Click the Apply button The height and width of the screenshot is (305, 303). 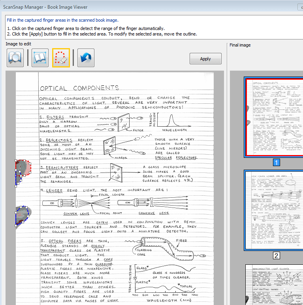pos(205,59)
